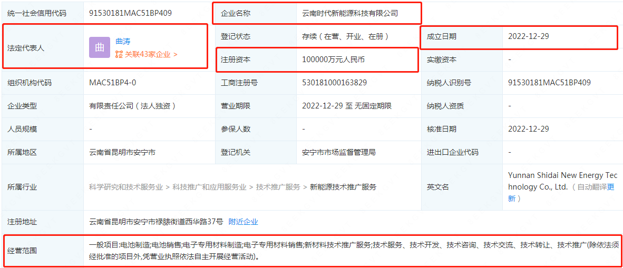Select establishment date value next to 成立日期
The image size is (623, 268).
tap(529, 36)
